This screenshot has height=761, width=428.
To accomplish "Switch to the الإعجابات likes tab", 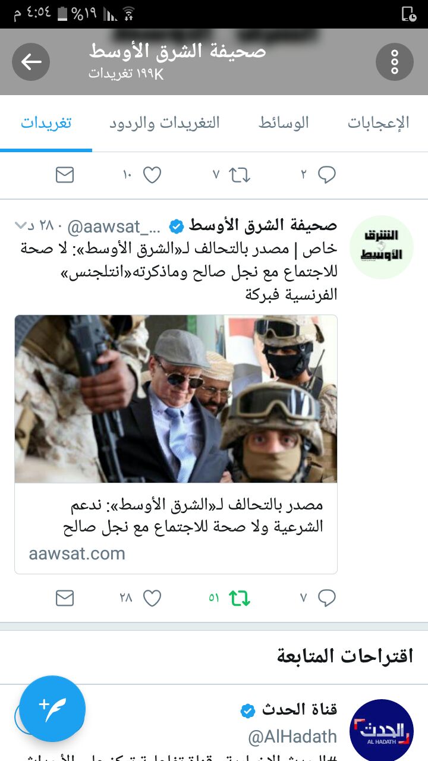I will (379, 123).
